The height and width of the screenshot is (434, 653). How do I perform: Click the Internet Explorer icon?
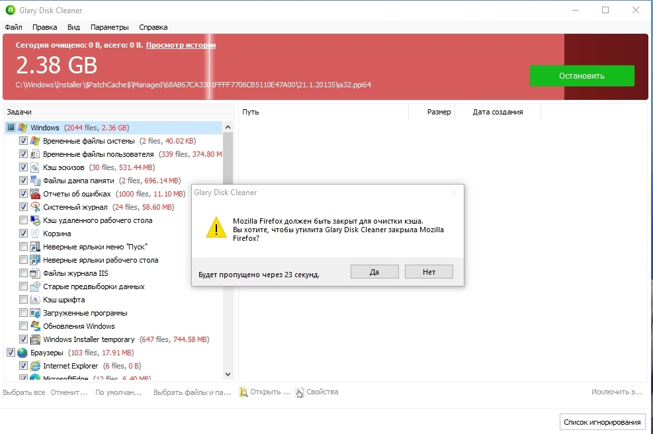click(x=36, y=366)
